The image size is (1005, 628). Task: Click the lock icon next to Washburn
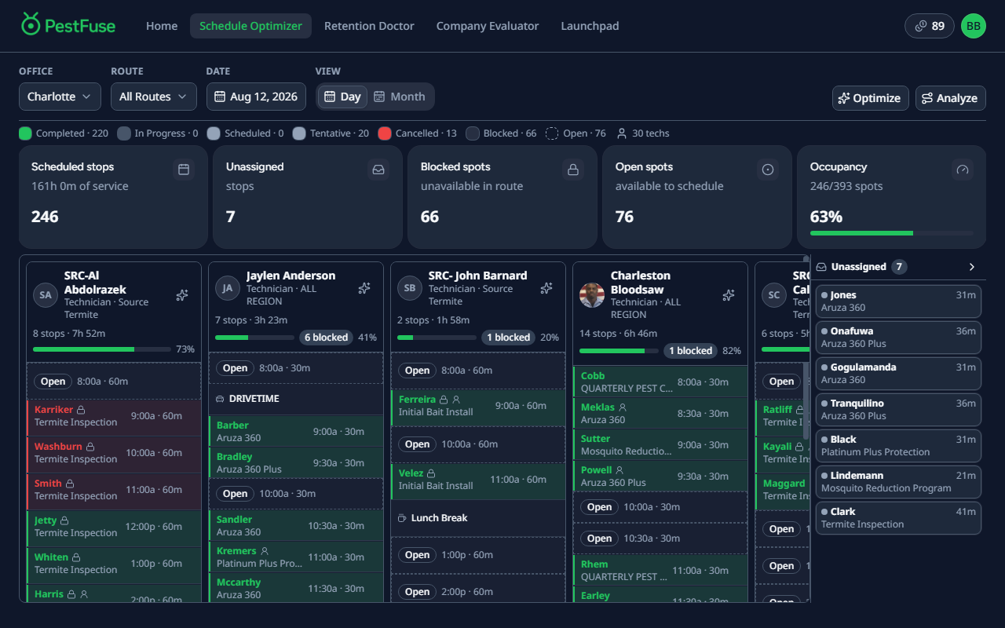(x=90, y=447)
